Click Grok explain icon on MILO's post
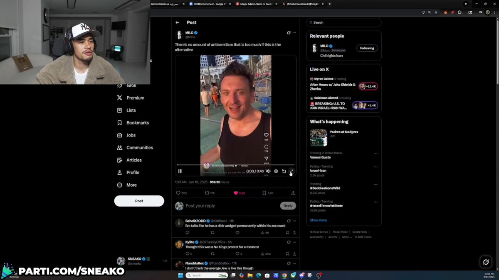This screenshot has height=280, width=499. pos(289,33)
